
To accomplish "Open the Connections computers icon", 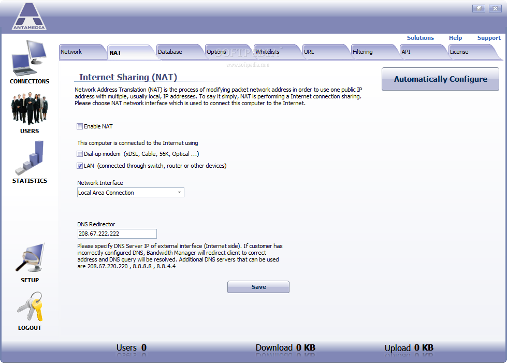I will coord(30,58).
